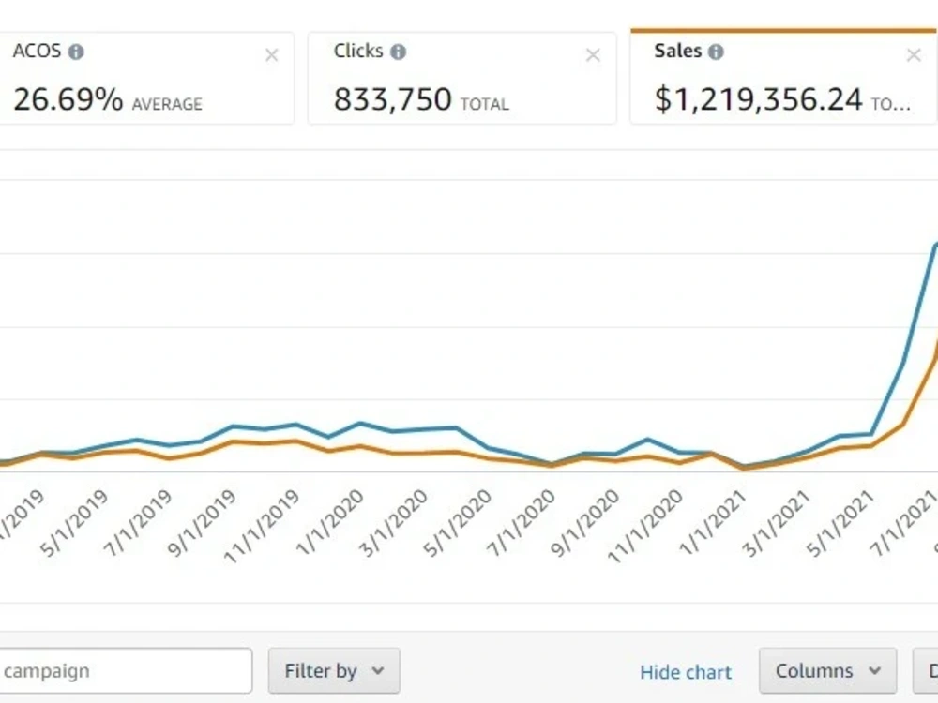Hide the chart using the link

pyautogui.click(x=686, y=671)
